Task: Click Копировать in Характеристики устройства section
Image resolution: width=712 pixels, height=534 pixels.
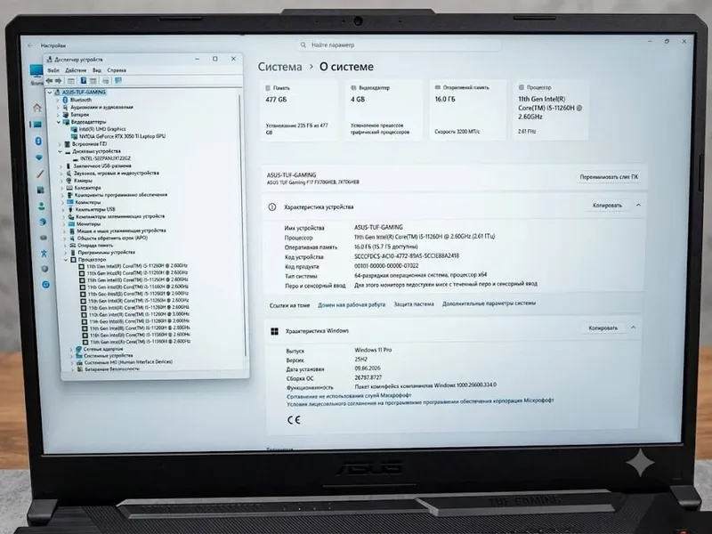Action: (x=607, y=206)
